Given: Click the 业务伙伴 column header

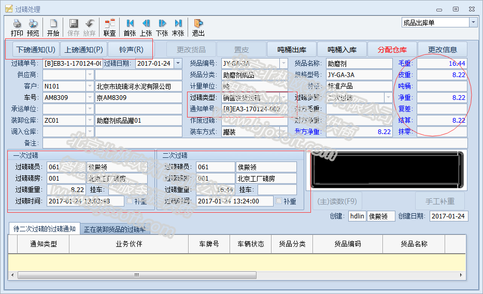Looking at the screenshot, I should point(129,244).
